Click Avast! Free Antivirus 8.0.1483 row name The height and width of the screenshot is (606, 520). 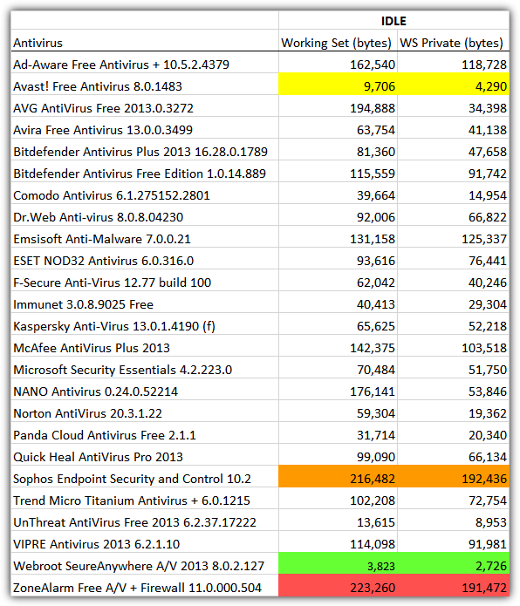(98, 86)
